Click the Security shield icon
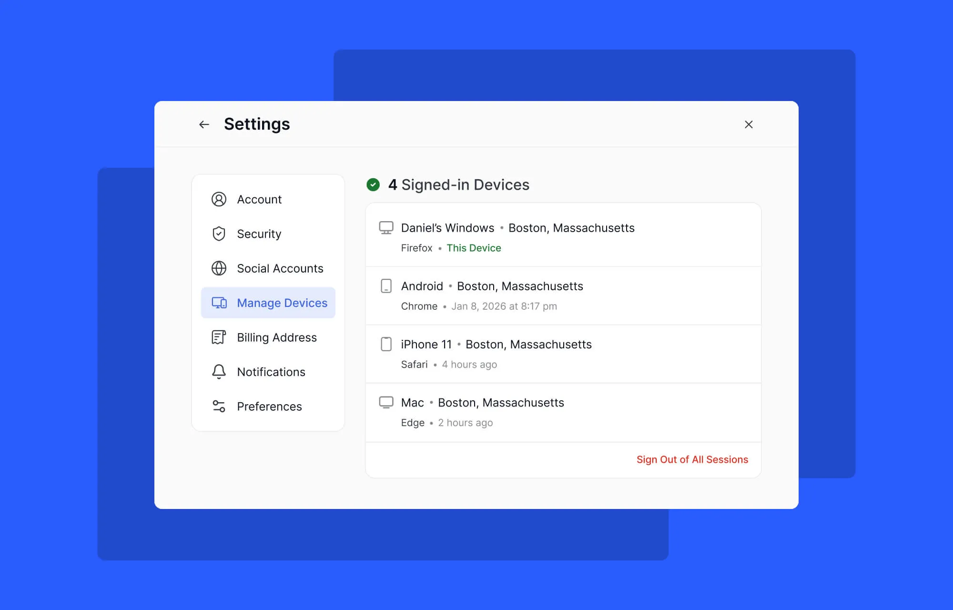The image size is (953, 610). (219, 234)
